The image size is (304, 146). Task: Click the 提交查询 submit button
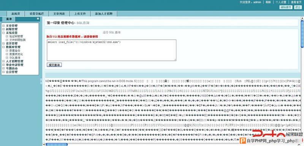point(54,65)
